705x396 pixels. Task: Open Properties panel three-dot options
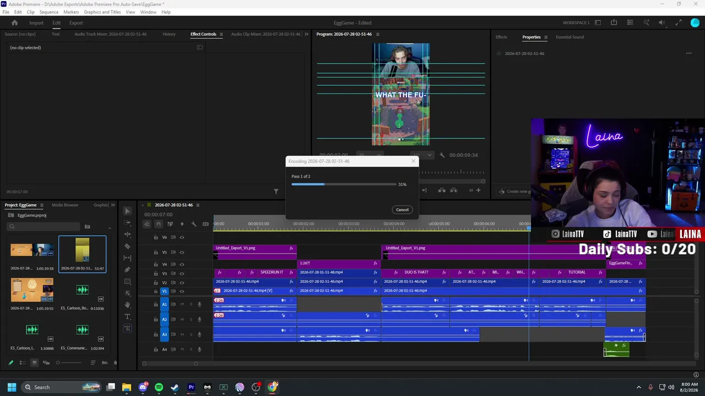tap(688, 53)
